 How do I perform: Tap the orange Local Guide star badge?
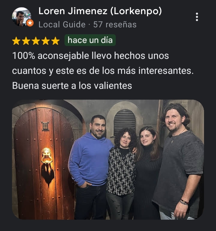coord(30,23)
